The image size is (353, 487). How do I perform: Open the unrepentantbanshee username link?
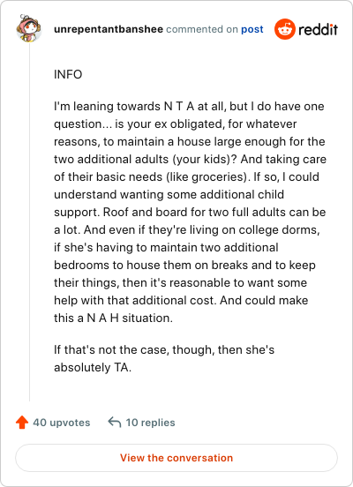tap(109, 29)
